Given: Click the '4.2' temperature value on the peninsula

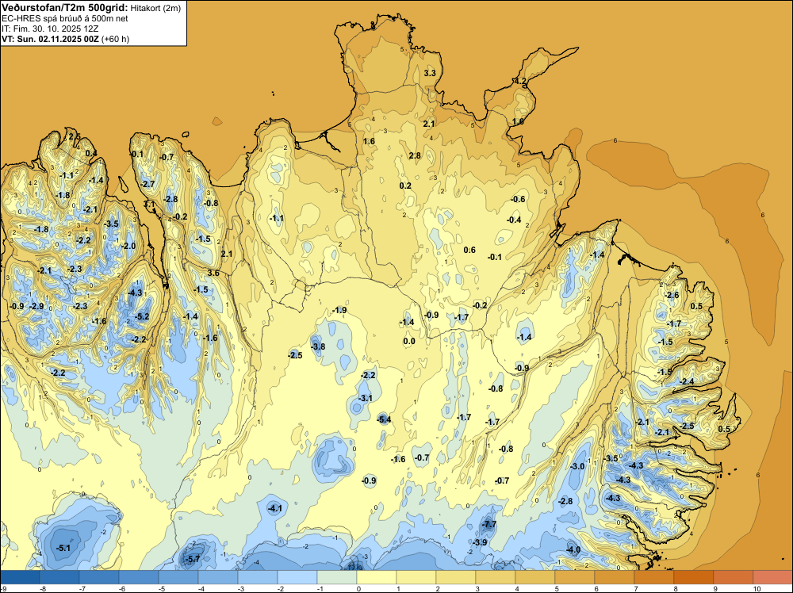Looking at the screenshot, I should tap(520, 82).
